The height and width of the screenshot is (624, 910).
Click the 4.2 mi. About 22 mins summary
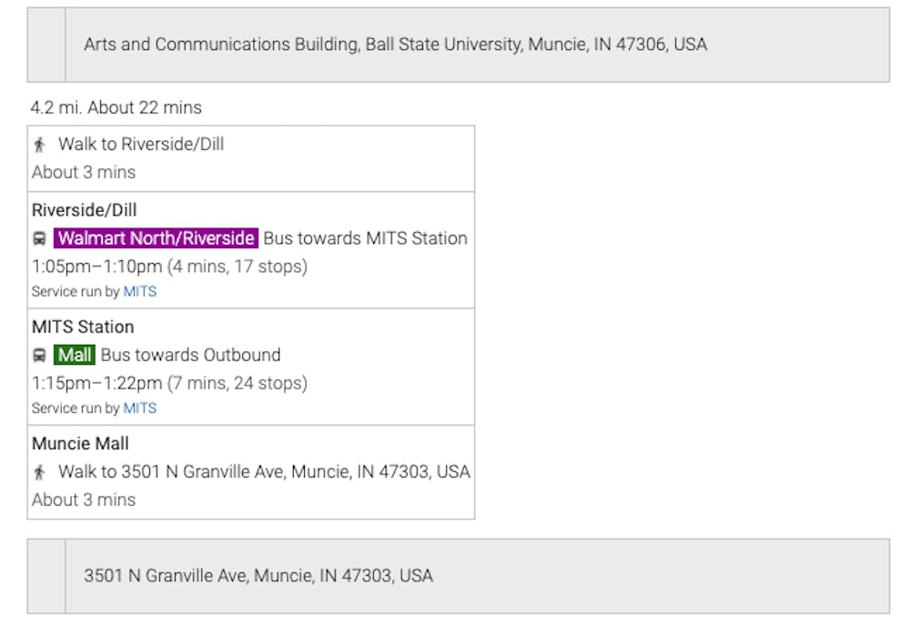click(x=116, y=107)
